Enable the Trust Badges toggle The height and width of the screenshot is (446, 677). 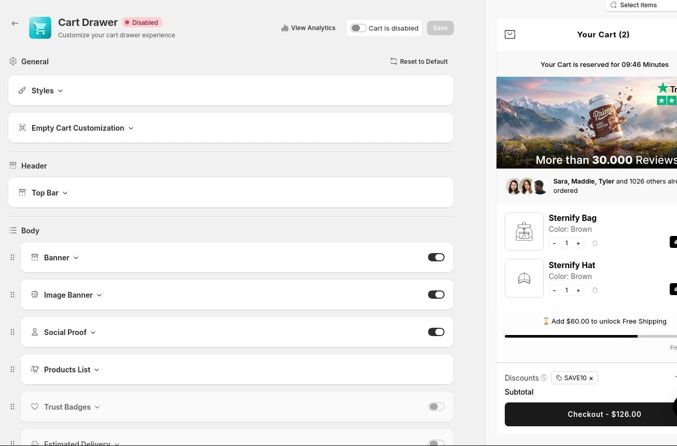pos(436,407)
